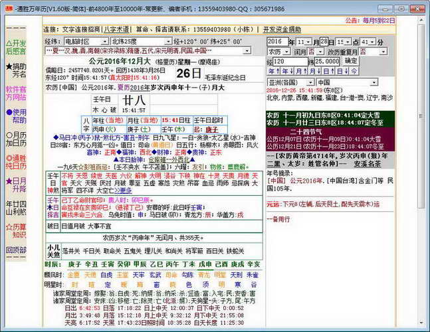
Task: Jump to today with the 今 button
Action: [354, 71]
